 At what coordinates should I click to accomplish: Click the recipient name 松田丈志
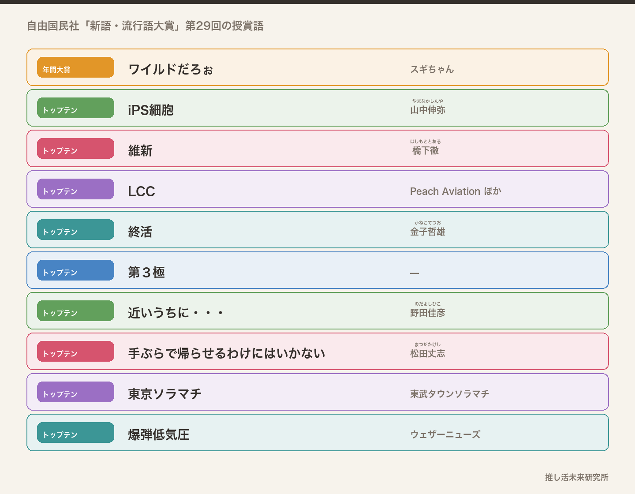coord(428,353)
